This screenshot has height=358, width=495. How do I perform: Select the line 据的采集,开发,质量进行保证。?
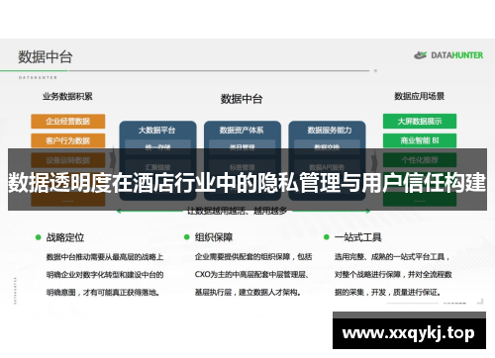(388, 292)
